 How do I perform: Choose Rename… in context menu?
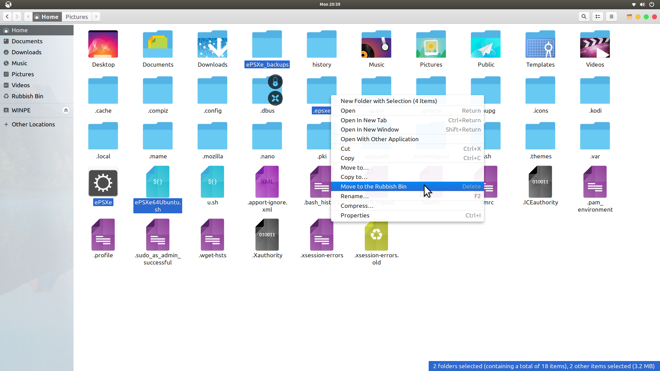(407, 196)
